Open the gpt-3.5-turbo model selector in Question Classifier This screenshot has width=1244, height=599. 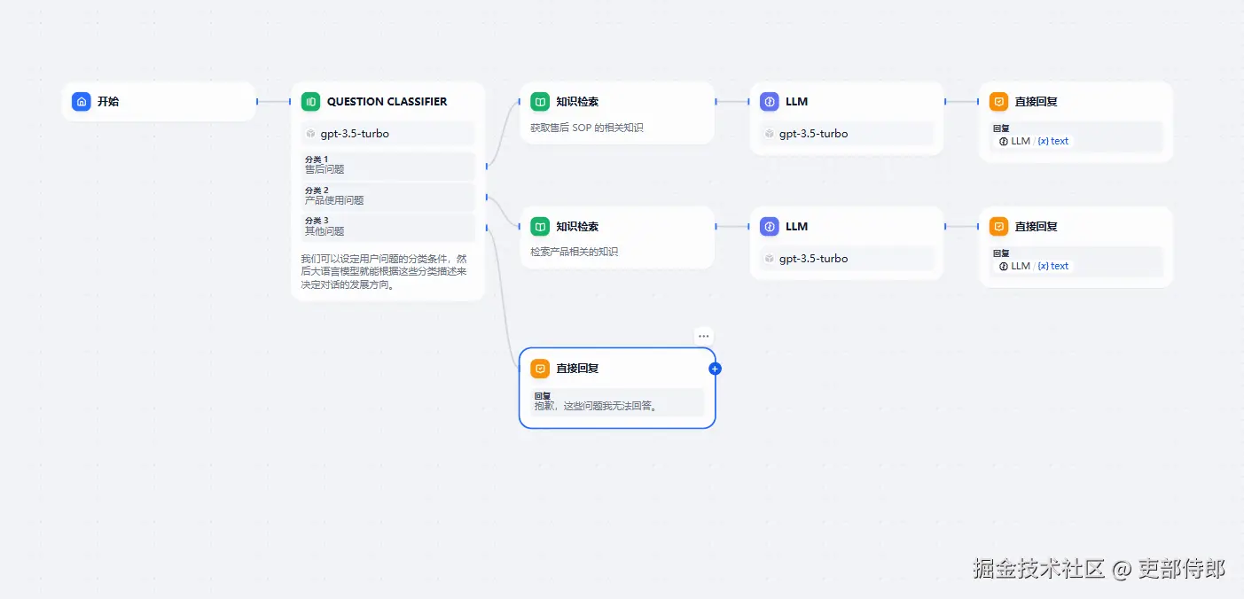point(388,134)
